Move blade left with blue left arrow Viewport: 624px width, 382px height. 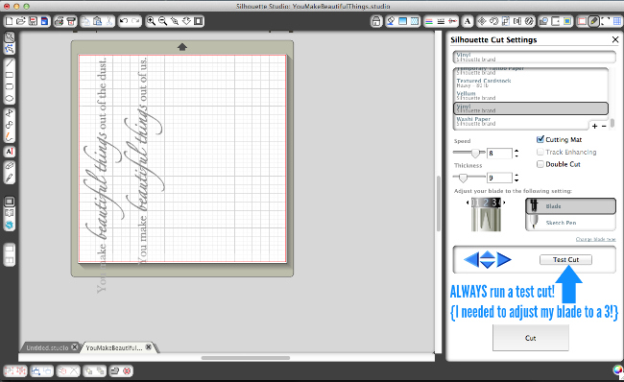pos(471,259)
